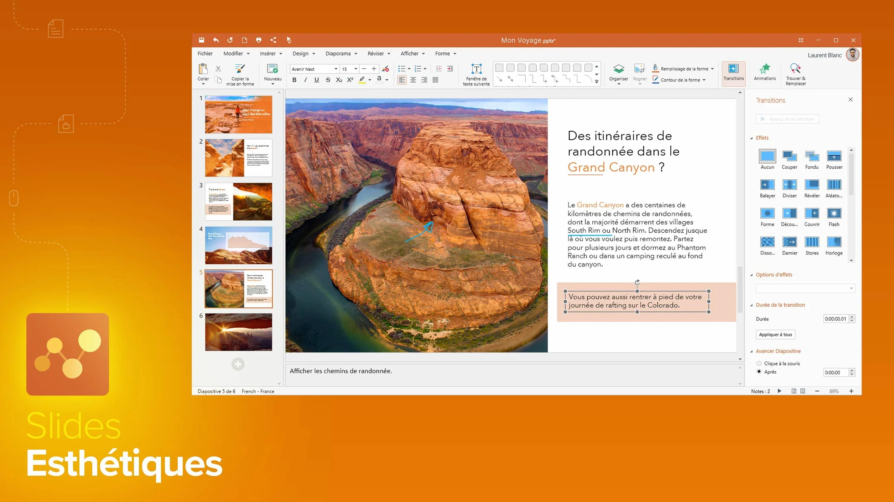Select the Flash transition effect
Image resolution: width=894 pixels, height=502 pixels.
tap(834, 217)
